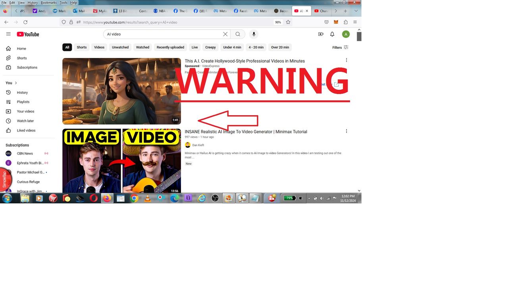Open the YouTube hamburger guide menu

click(8, 34)
